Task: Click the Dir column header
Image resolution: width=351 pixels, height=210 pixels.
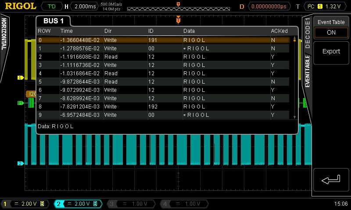Action: [x=108, y=31]
